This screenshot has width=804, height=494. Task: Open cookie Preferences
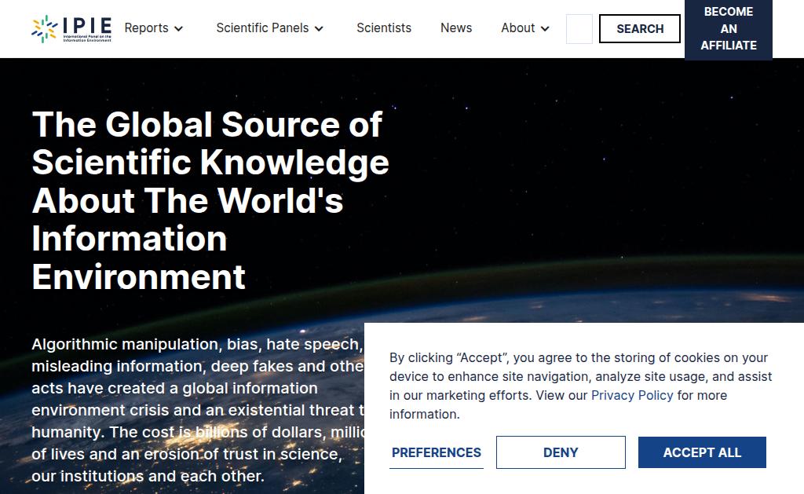(x=437, y=452)
